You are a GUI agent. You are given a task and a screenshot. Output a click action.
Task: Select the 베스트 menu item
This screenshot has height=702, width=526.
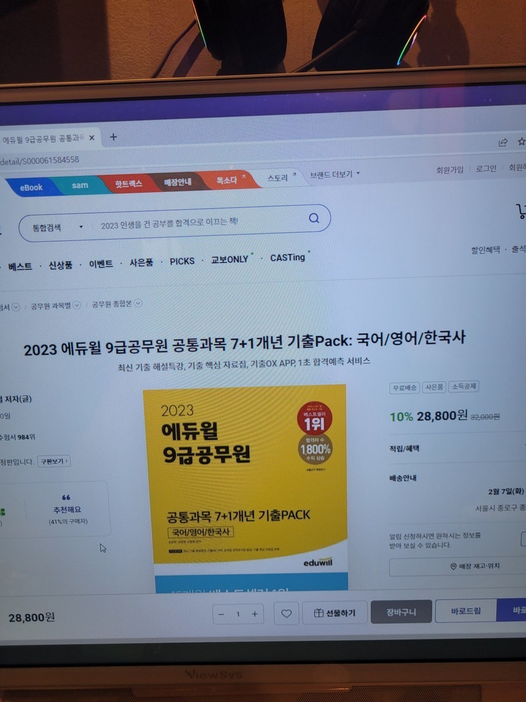[20, 266]
